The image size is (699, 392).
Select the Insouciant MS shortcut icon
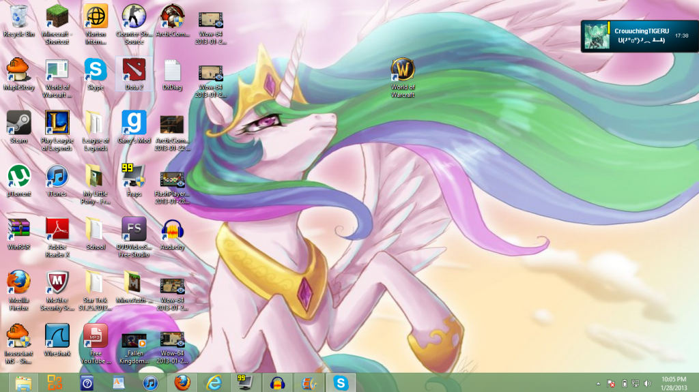pos(18,344)
